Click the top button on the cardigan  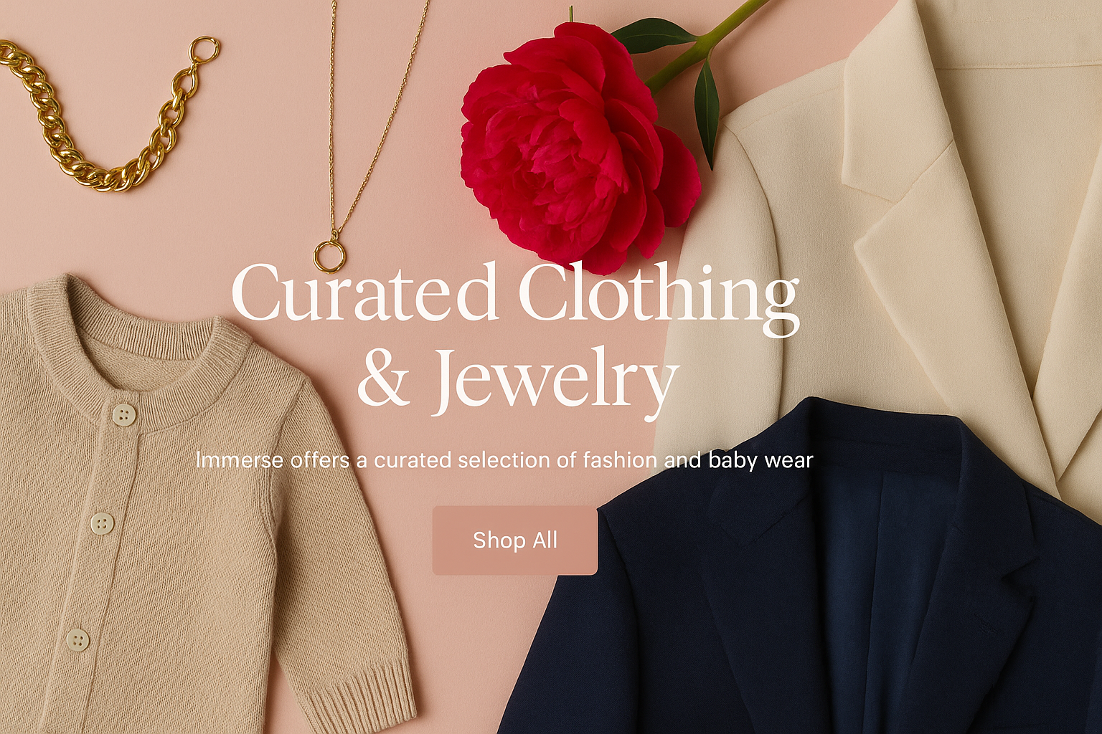125,414
